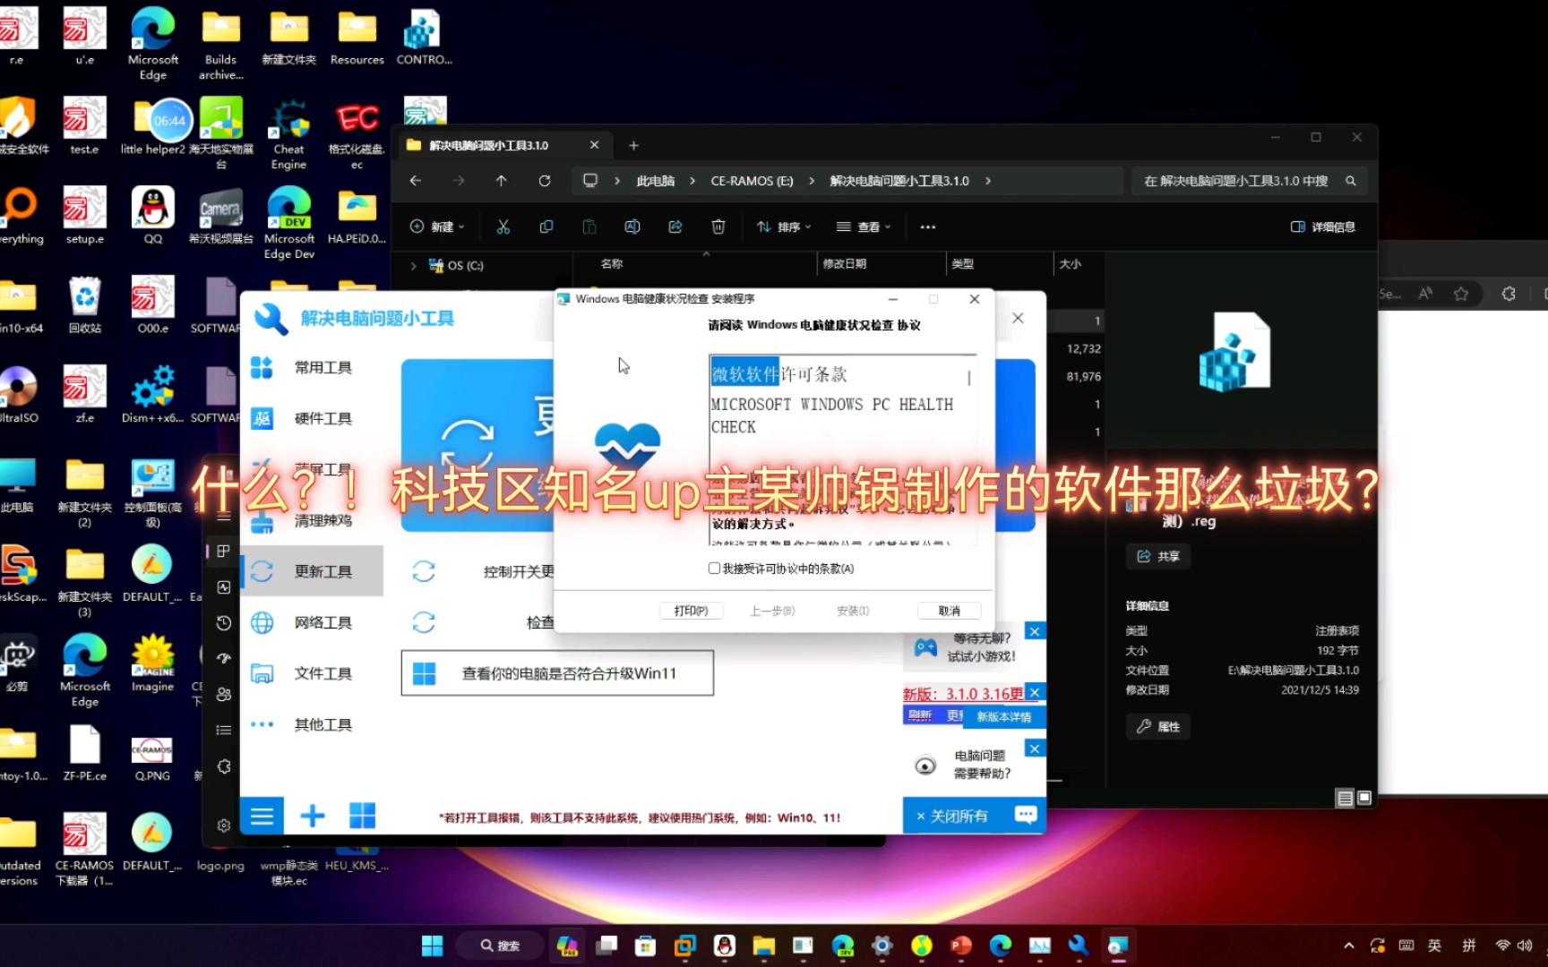The height and width of the screenshot is (967, 1548).
Task: Open a new File Explorer tab
Action: 633,145
